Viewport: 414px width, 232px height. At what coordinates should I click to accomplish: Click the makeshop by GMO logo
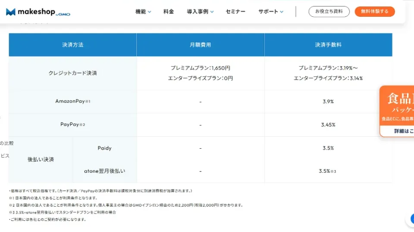pyautogui.click(x=38, y=12)
